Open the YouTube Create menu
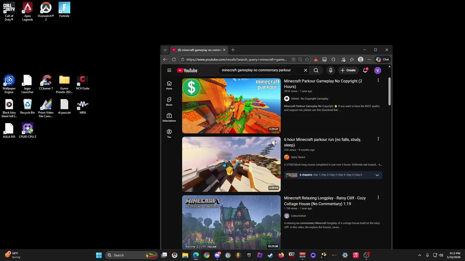This screenshot has height=261, width=465. [x=348, y=70]
